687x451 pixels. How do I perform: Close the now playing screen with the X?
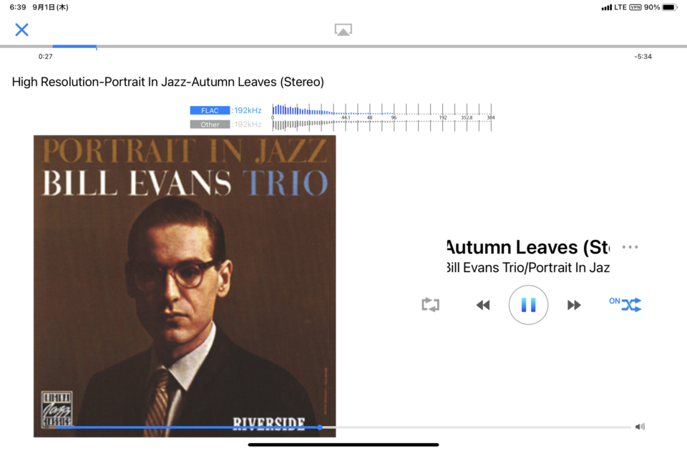[21, 30]
